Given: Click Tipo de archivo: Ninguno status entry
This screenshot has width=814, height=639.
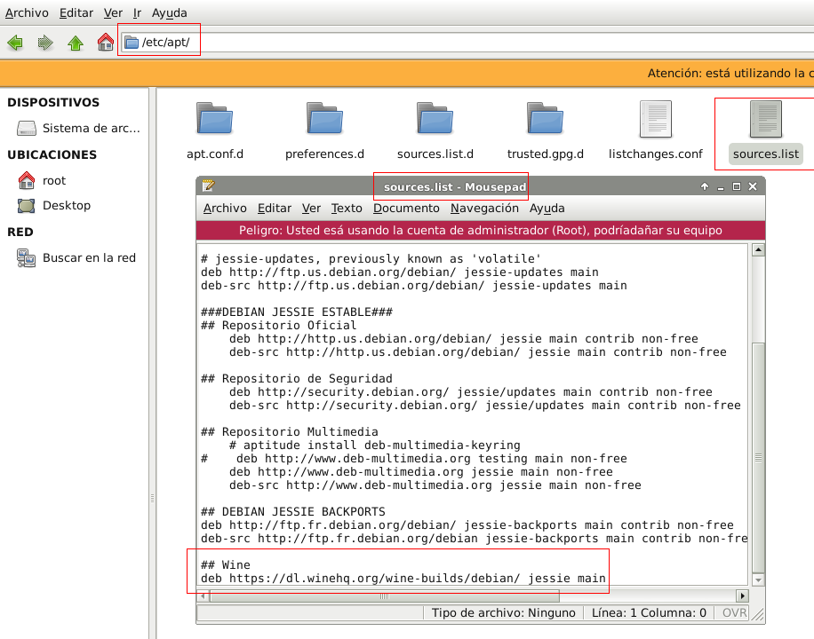Looking at the screenshot, I should (x=504, y=613).
